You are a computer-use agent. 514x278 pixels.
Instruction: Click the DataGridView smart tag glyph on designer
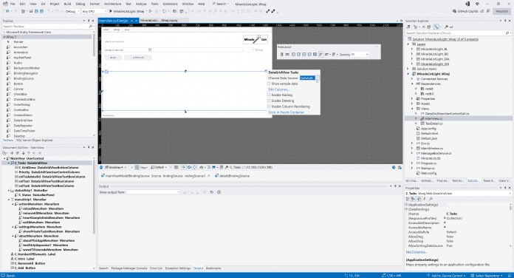[266, 71]
